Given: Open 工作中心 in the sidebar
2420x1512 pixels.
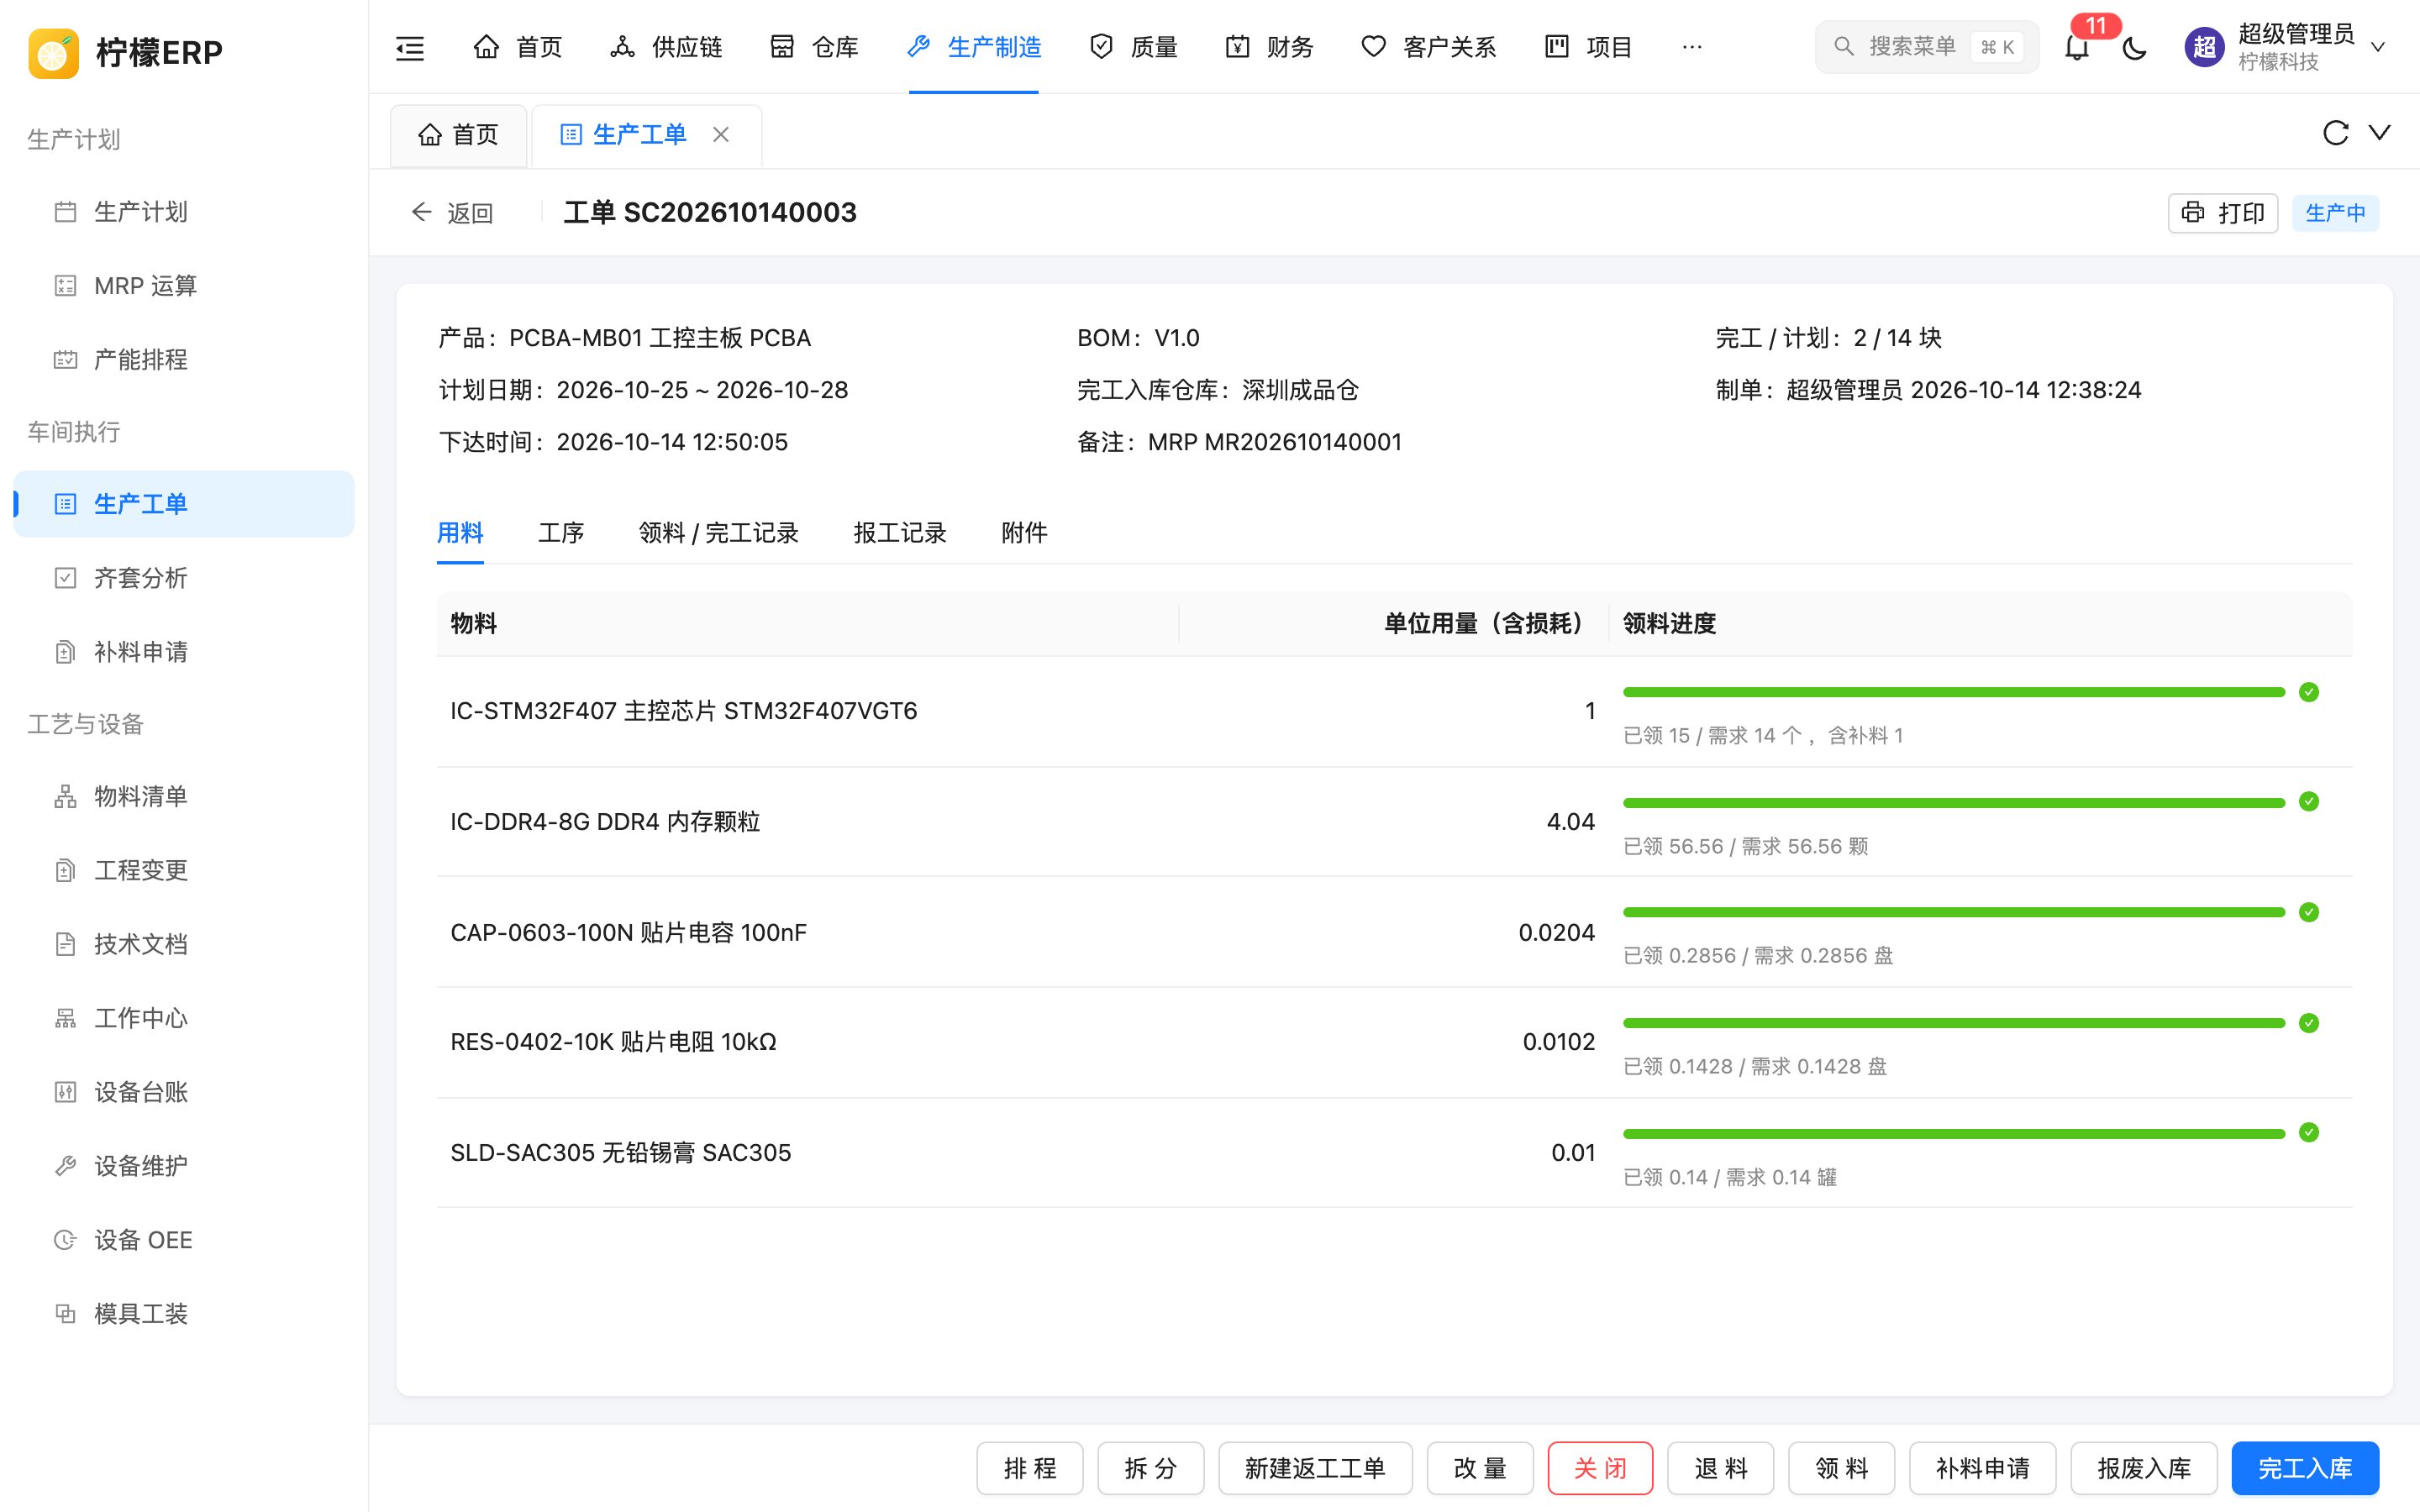Looking at the screenshot, I should [x=184, y=1018].
